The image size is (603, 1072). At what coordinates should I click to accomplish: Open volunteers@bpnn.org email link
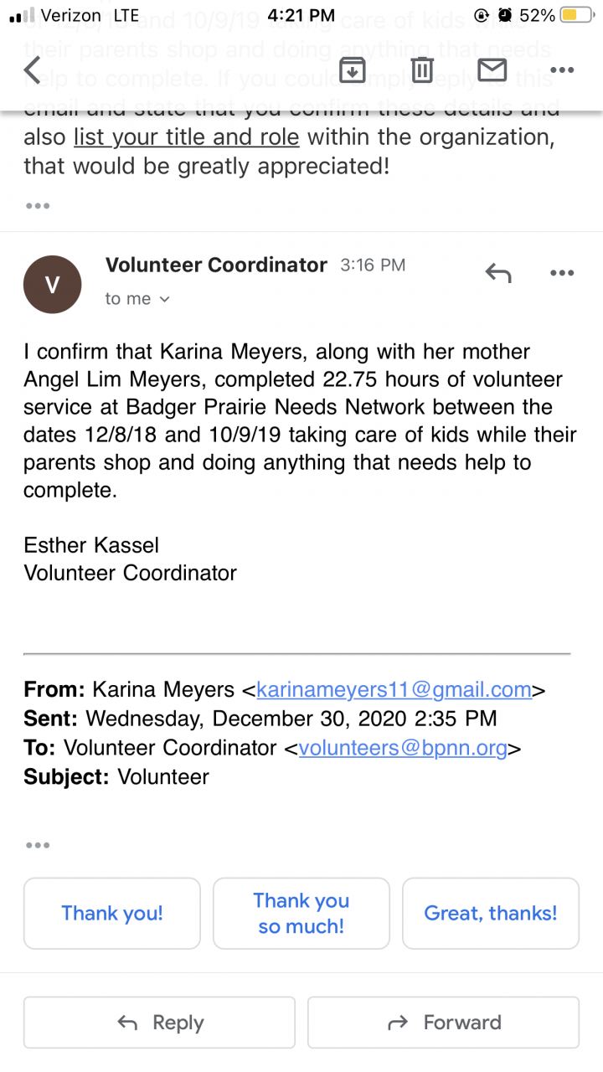[403, 748]
